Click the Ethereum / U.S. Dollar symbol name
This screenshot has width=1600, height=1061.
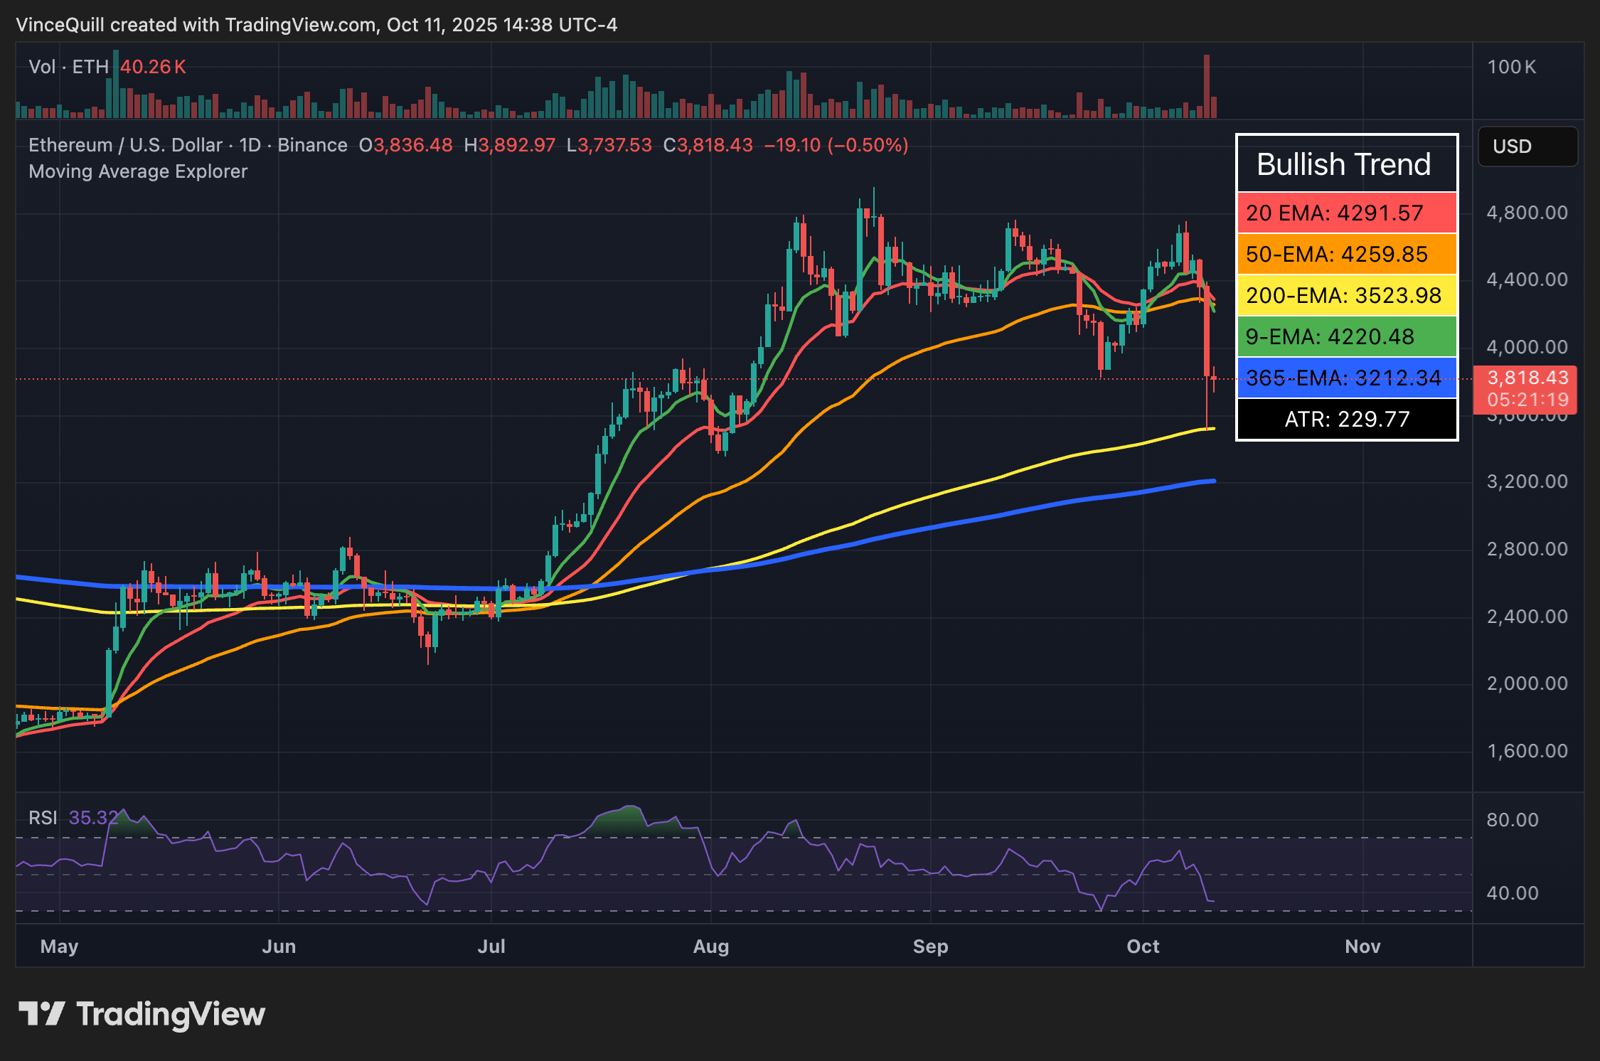(125, 144)
